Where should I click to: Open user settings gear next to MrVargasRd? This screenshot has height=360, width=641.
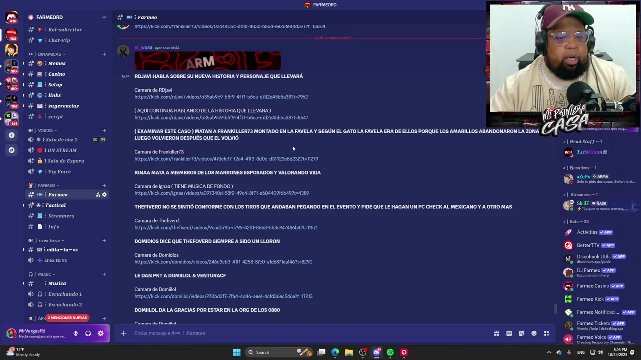click(101, 333)
